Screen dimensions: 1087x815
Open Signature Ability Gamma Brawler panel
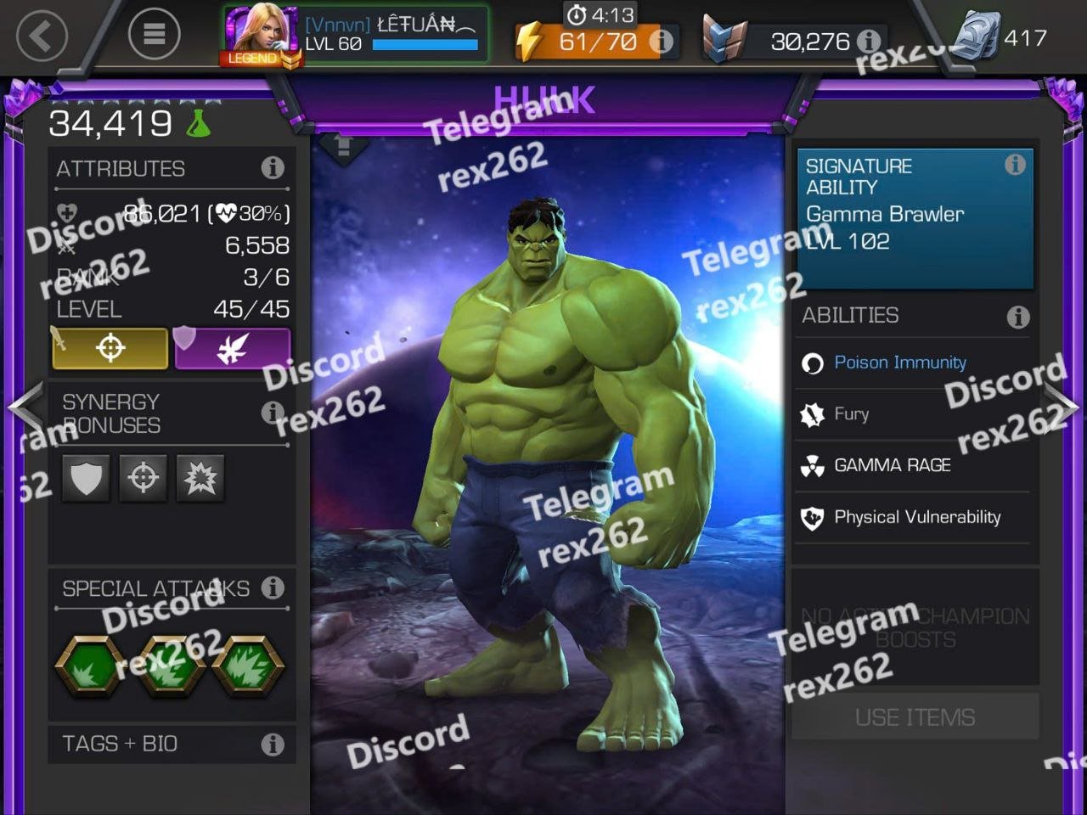[915, 219]
